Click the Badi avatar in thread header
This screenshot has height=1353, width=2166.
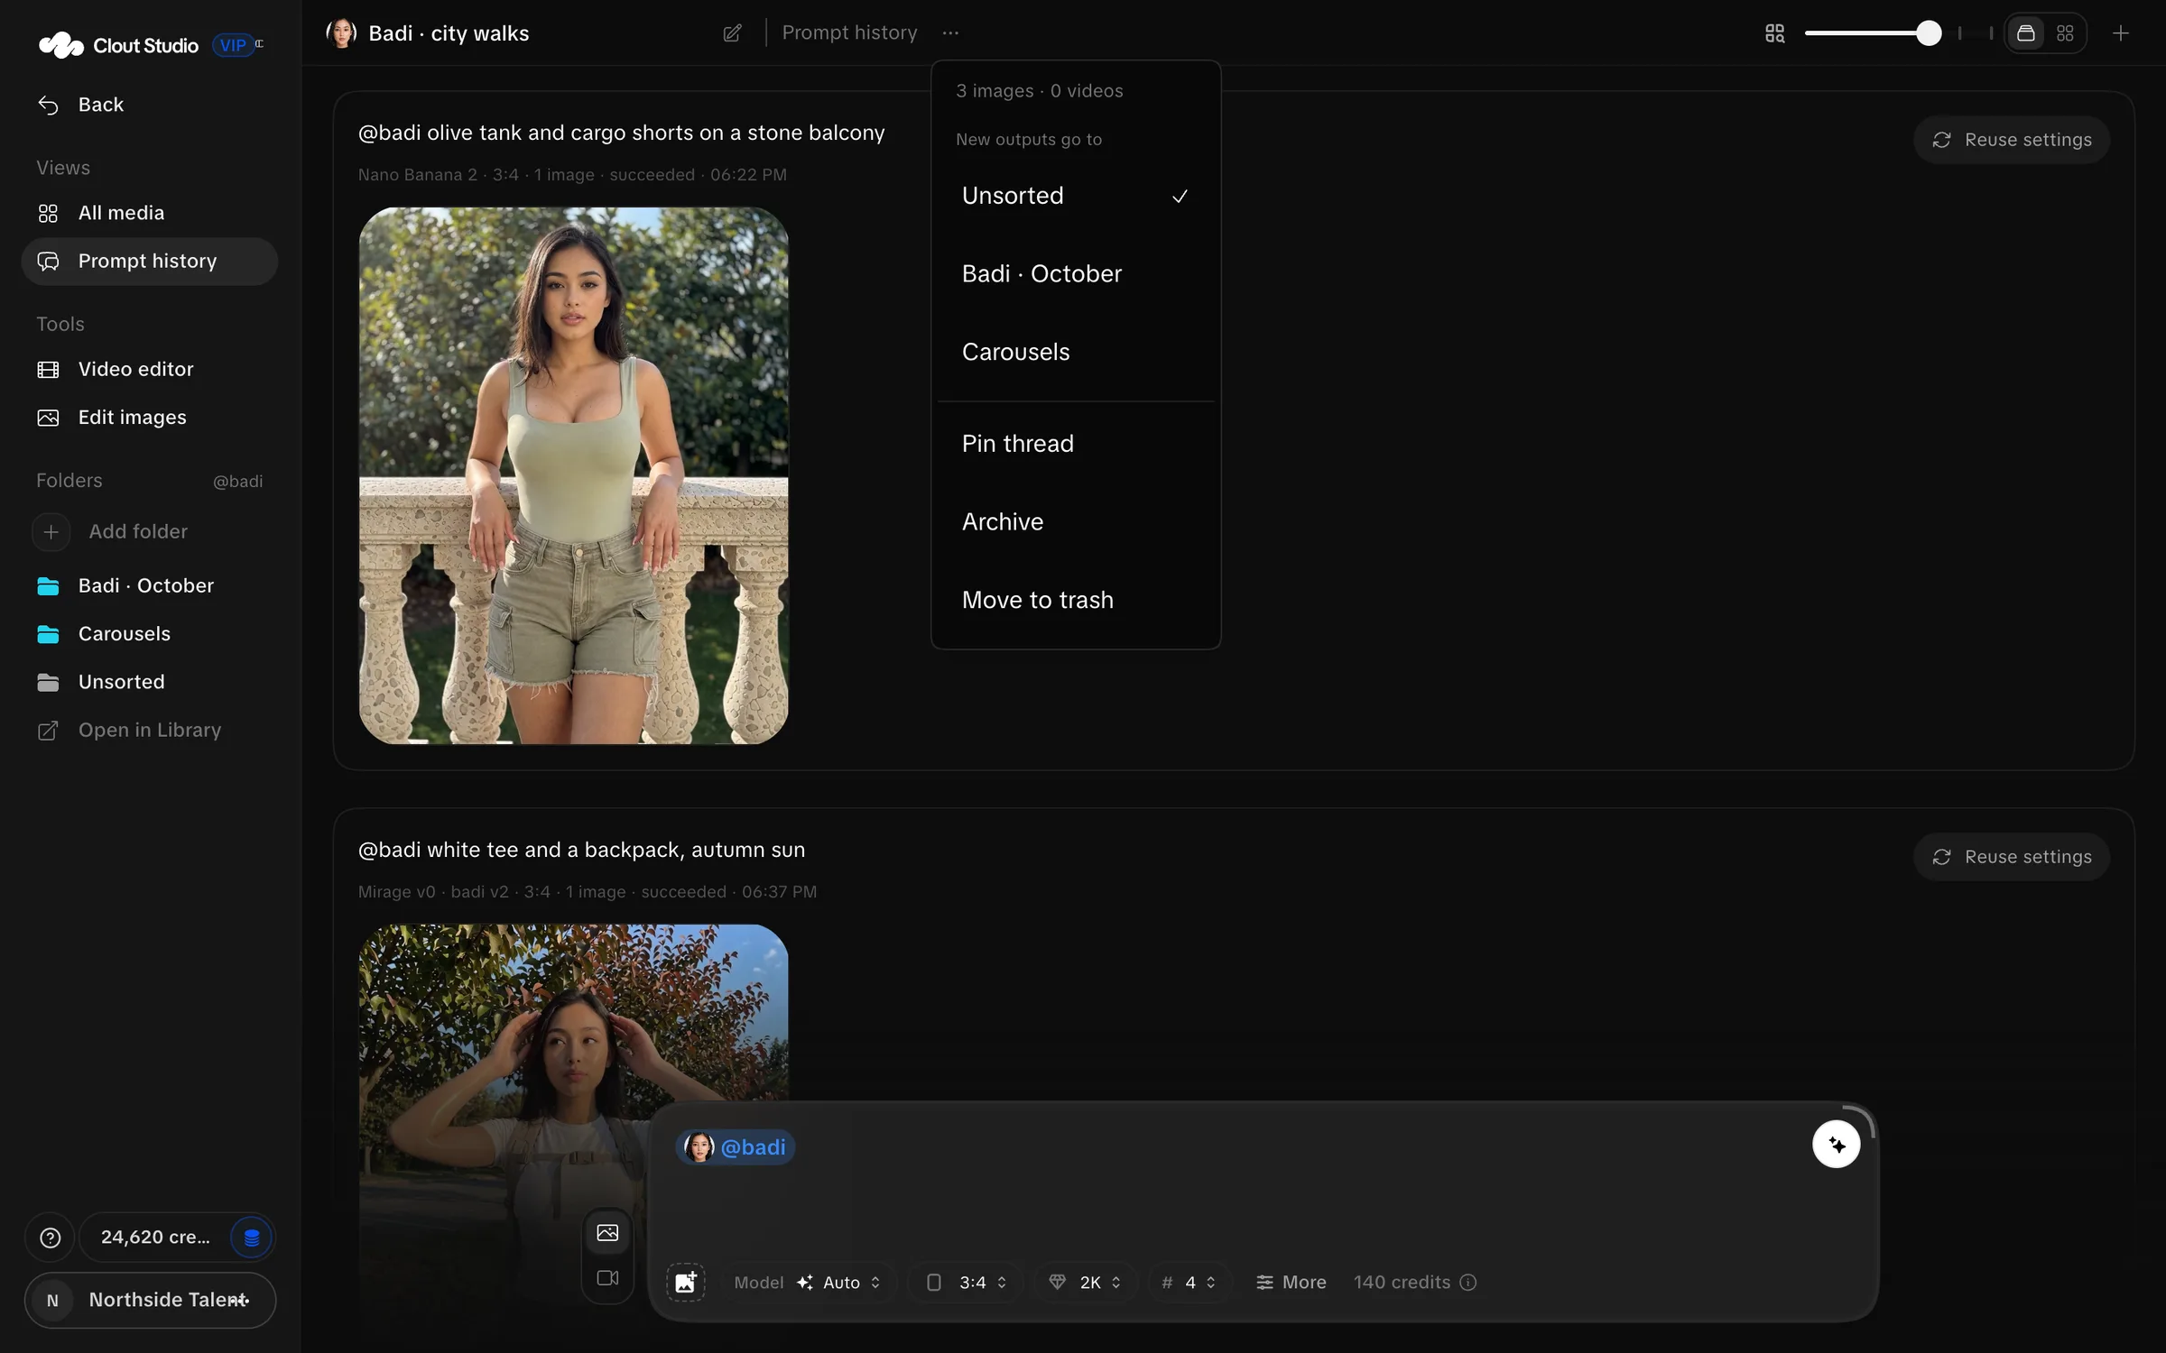[341, 33]
